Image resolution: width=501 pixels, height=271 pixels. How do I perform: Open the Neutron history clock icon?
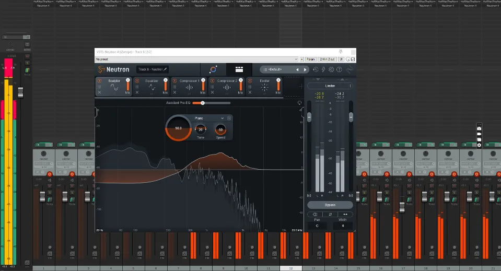click(x=316, y=69)
